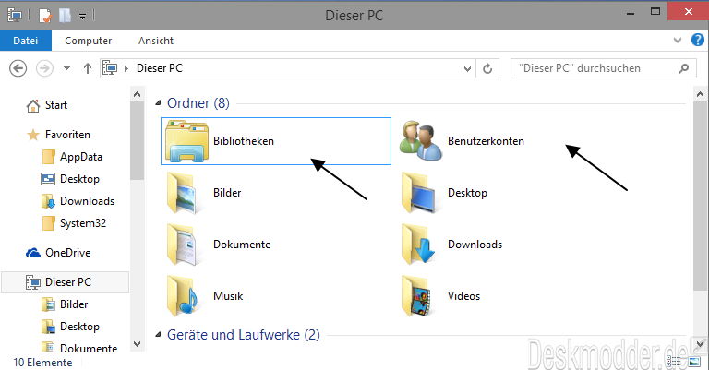Screen dimensions: 709x370
Task: Open the Ansicht ribbon tab
Action: pyautogui.click(x=156, y=41)
